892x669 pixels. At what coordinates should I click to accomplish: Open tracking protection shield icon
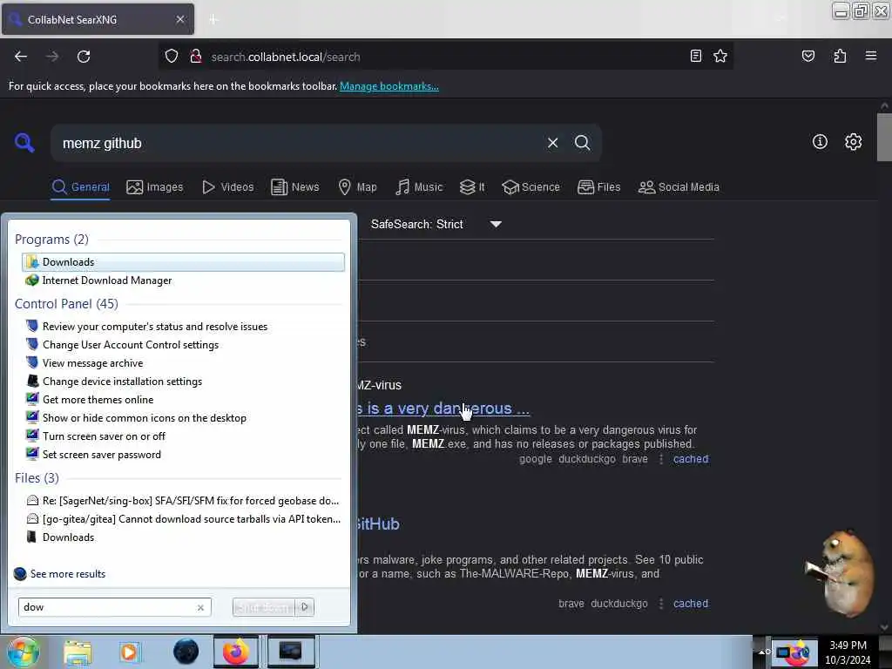tap(172, 57)
